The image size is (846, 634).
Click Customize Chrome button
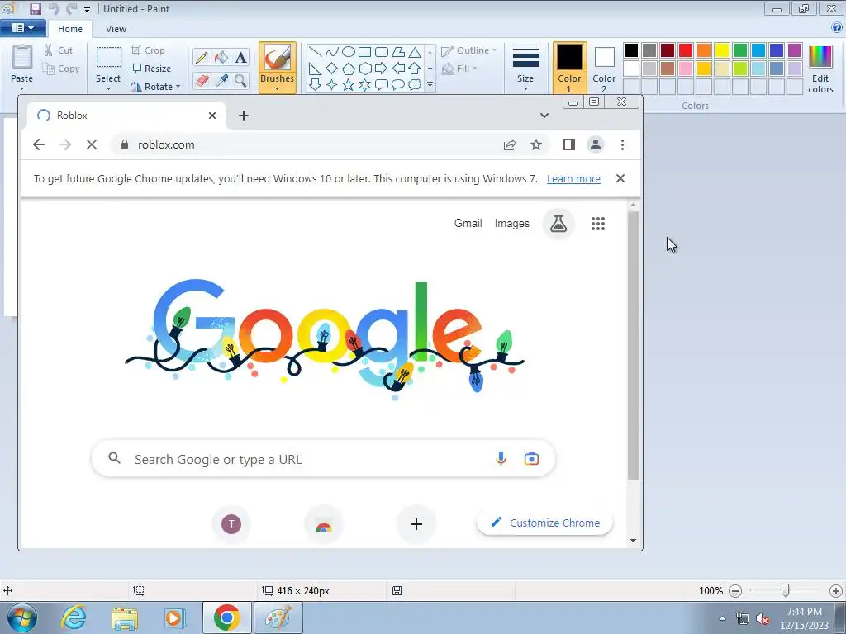[x=545, y=523]
